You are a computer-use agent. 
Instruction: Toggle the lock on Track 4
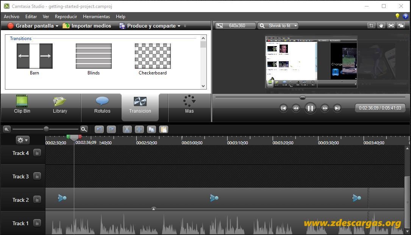tap(37, 153)
